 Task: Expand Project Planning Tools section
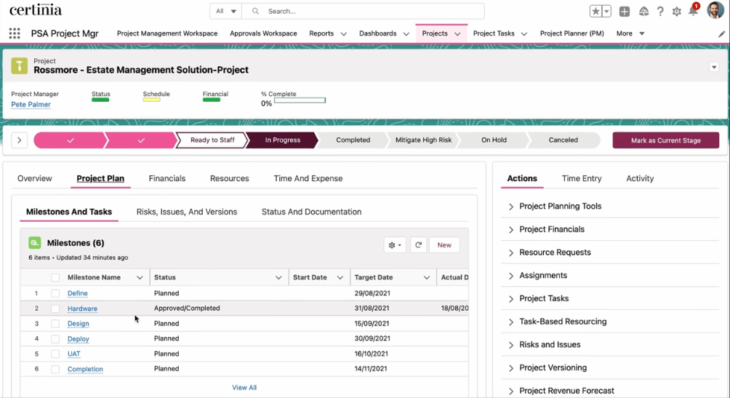pyautogui.click(x=510, y=207)
